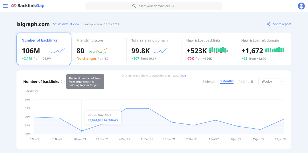Click the 11 Dec '21 axis label
308x153 pixels.
coord(147,139)
